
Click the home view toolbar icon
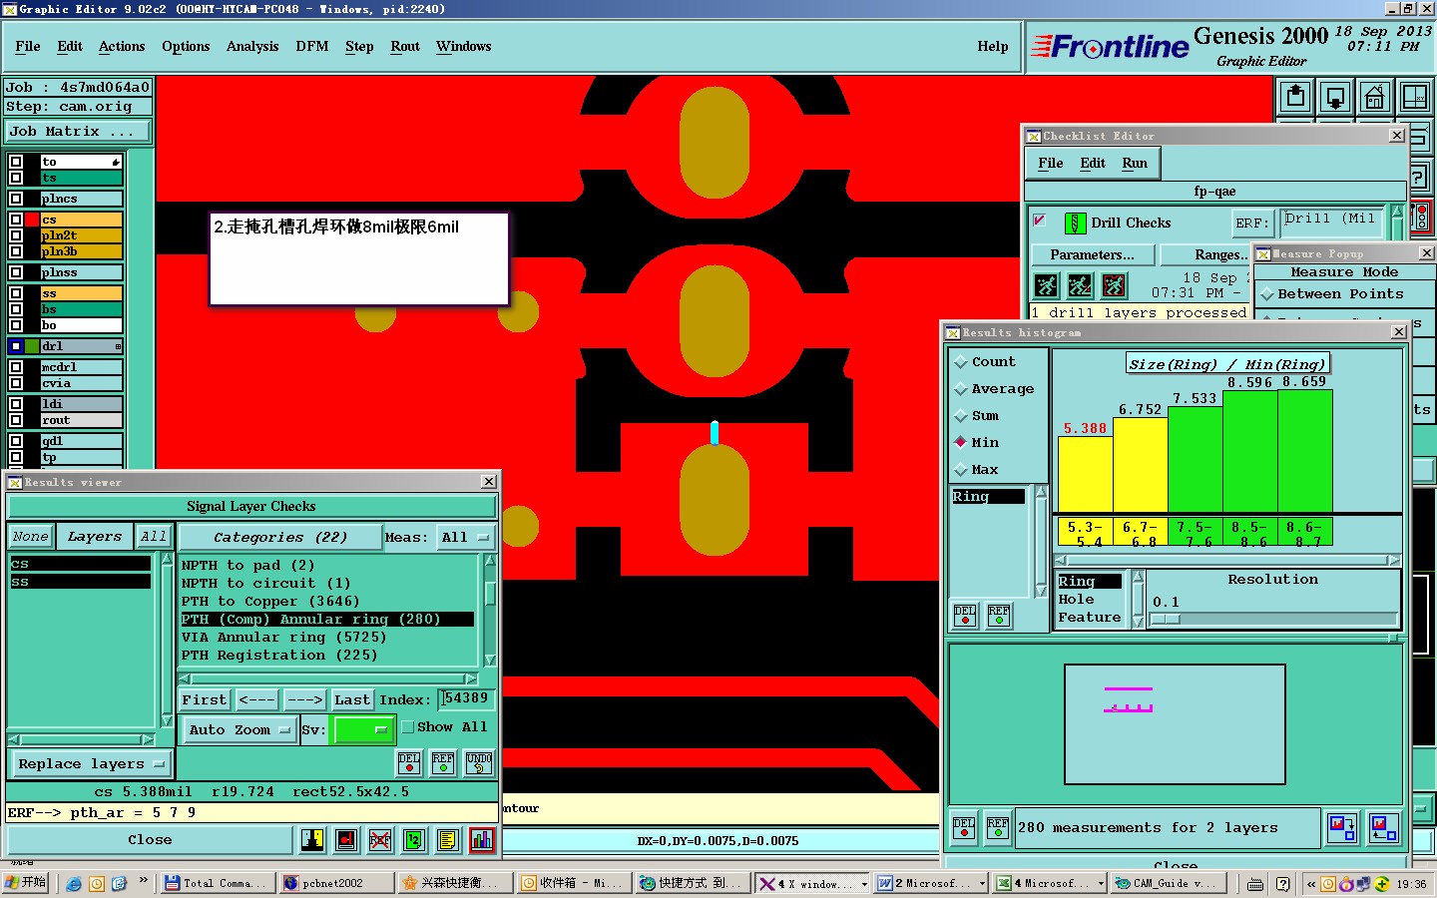(1374, 97)
